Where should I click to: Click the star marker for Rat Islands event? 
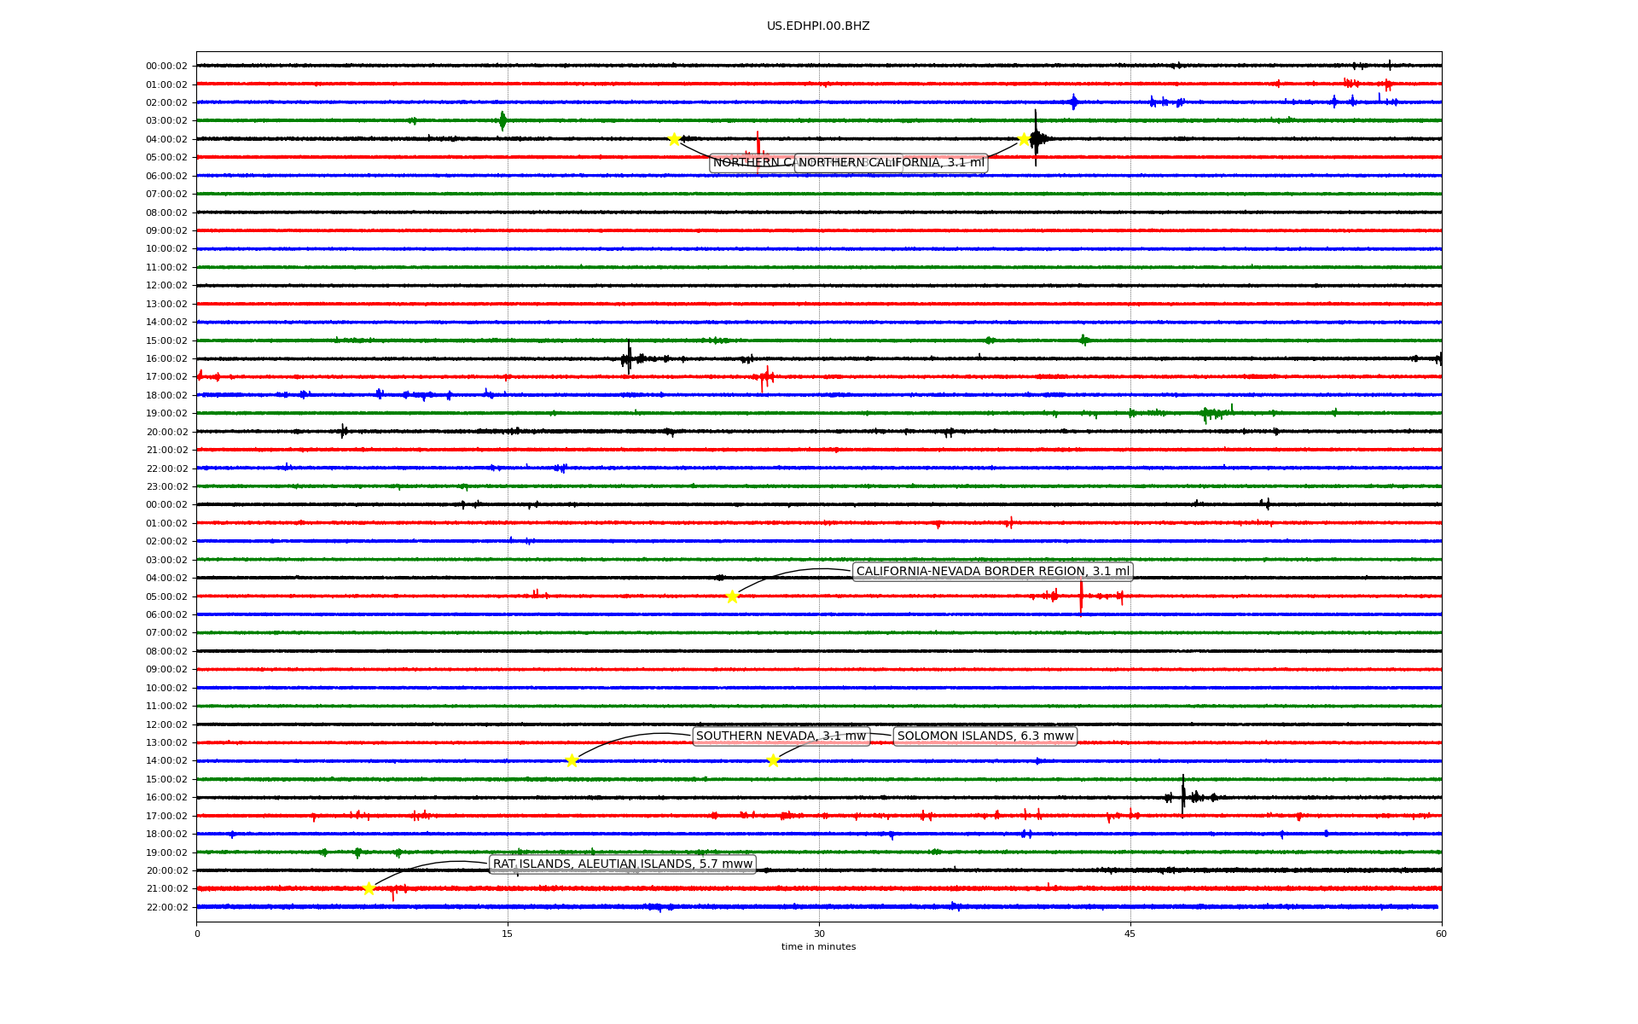(x=369, y=888)
